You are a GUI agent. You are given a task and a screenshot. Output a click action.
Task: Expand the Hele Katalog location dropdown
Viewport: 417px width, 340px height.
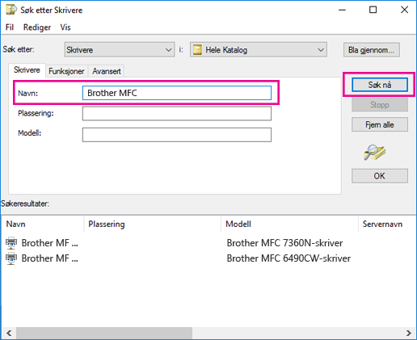click(259, 49)
